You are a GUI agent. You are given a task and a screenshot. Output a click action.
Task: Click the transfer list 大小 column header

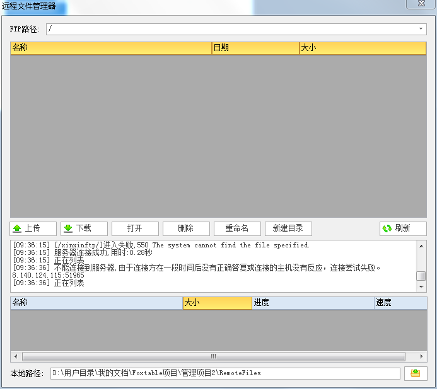coord(218,303)
